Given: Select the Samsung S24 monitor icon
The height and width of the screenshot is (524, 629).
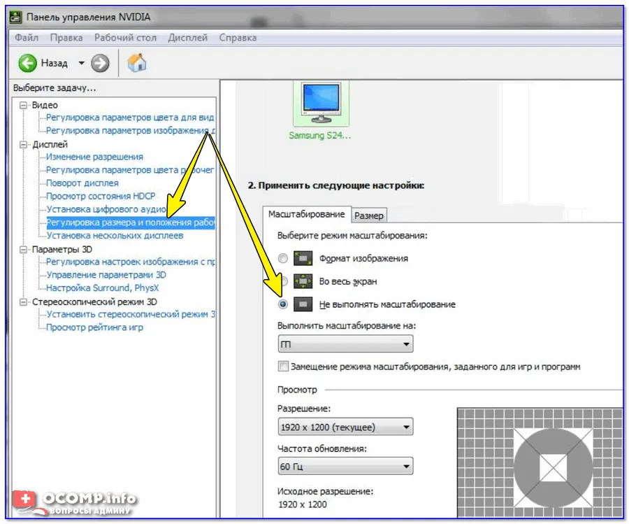Looking at the screenshot, I should [x=321, y=104].
